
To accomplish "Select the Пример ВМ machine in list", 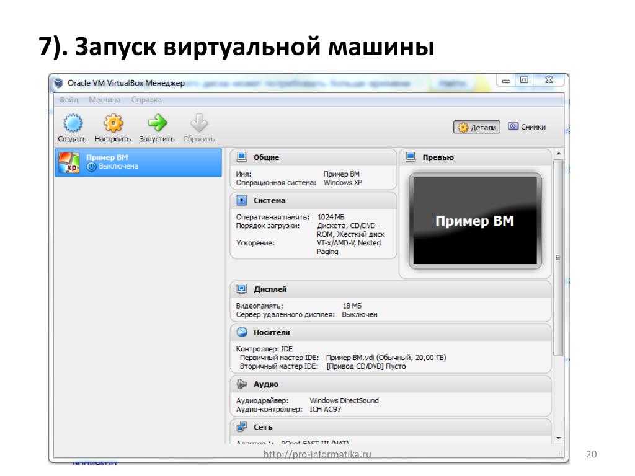I will (138, 162).
